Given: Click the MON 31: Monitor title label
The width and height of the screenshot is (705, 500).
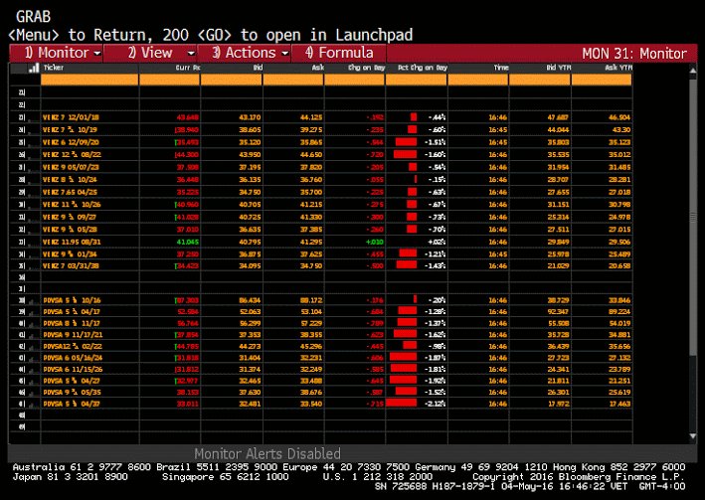Looking at the screenshot, I should 634,54.
